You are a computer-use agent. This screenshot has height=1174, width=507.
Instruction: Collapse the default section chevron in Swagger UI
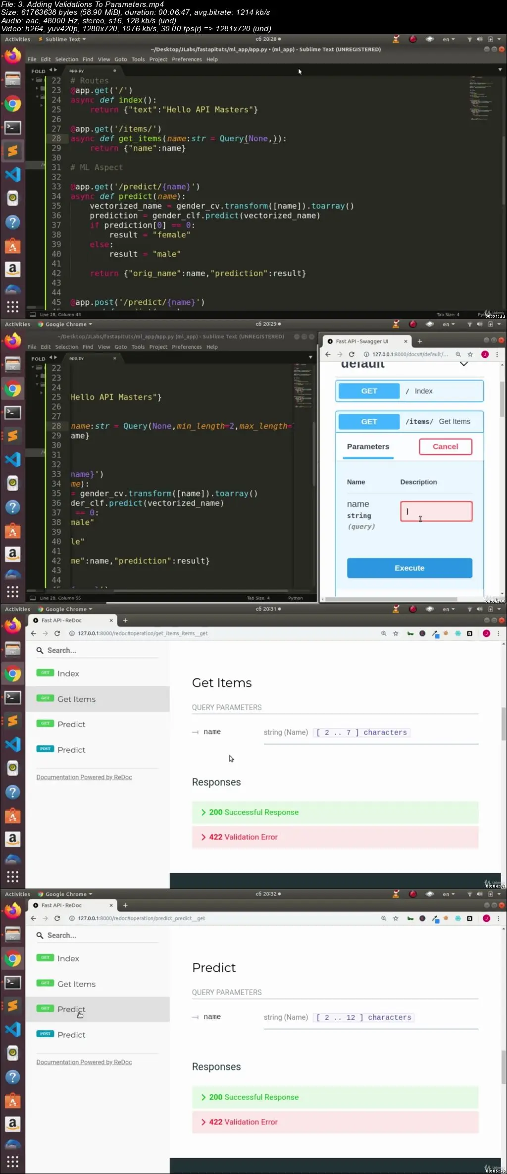[464, 364]
